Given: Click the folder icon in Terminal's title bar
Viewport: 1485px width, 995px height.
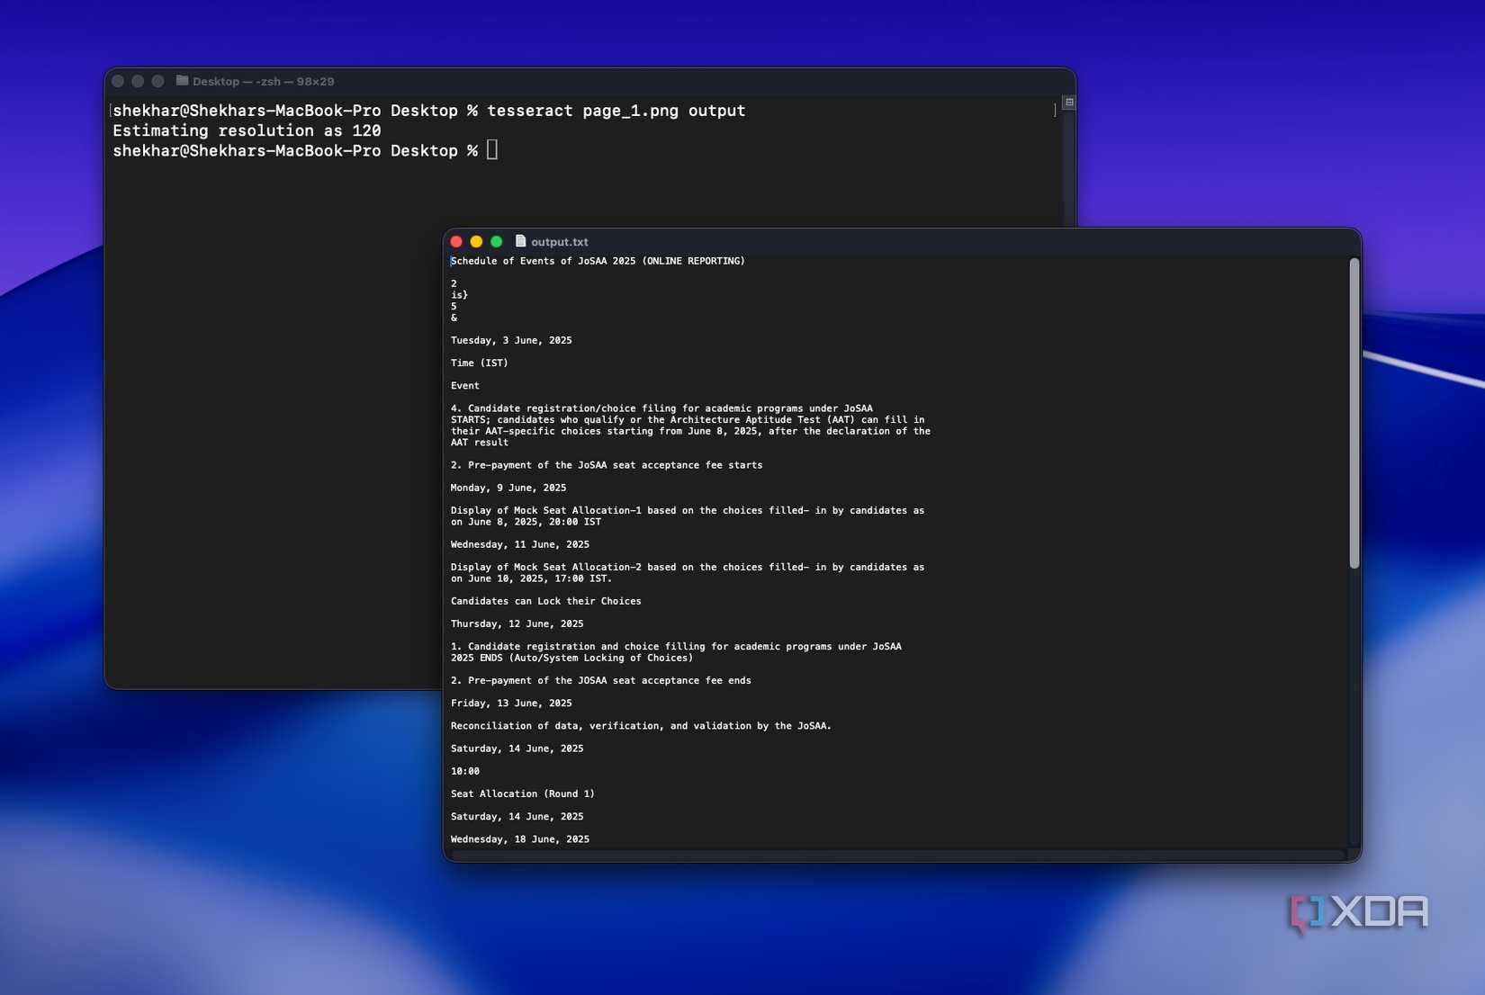Looking at the screenshot, I should (183, 81).
